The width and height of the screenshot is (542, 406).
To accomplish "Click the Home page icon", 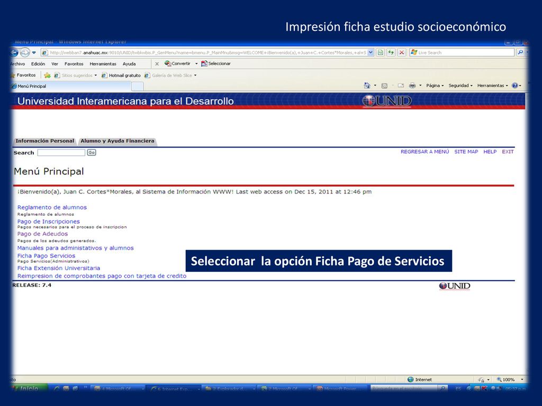I will click(x=367, y=86).
